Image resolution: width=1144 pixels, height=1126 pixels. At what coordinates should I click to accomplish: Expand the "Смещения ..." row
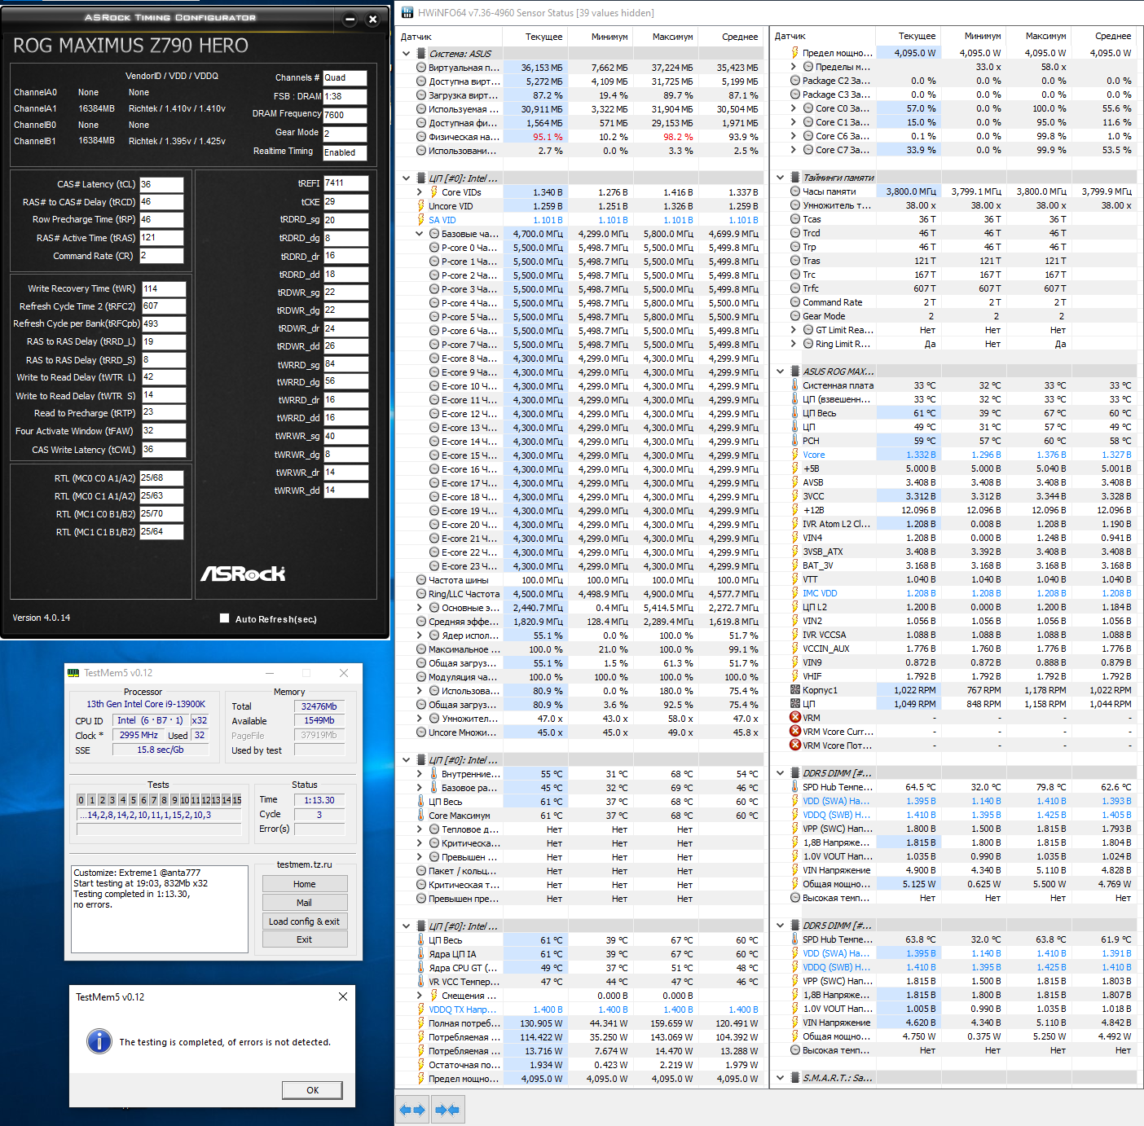pyautogui.click(x=420, y=996)
